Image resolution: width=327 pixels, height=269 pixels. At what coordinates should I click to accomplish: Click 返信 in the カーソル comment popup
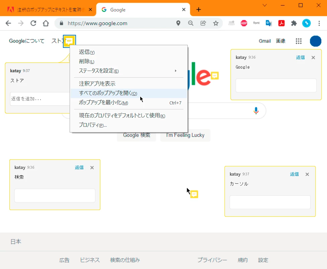[294, 174]
